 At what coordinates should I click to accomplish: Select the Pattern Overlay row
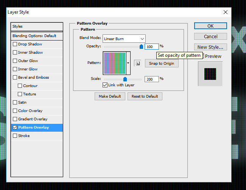pos(37,128)
